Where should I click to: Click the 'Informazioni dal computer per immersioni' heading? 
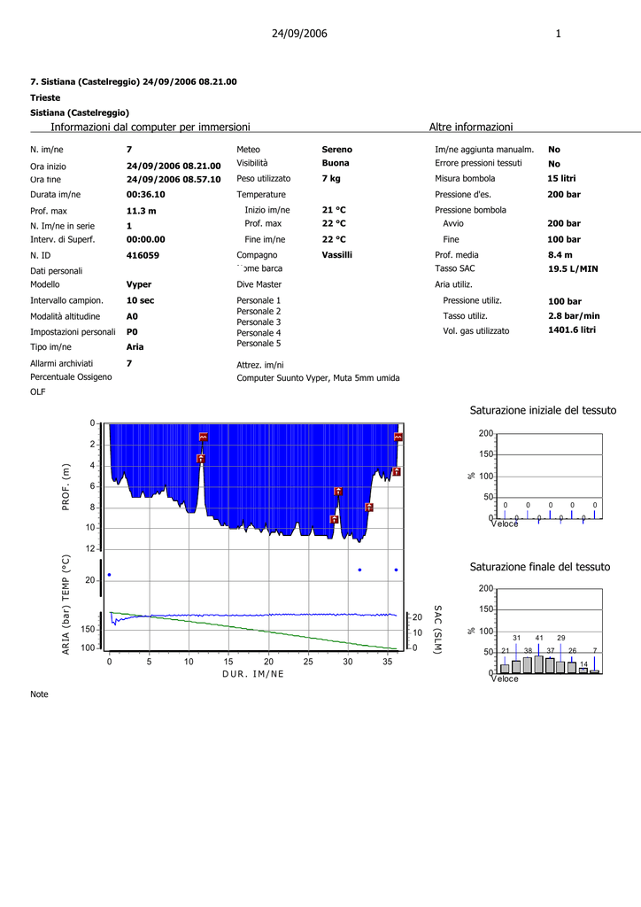pos(151,127)
